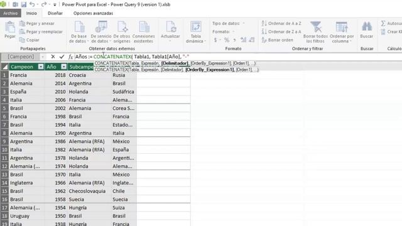
Task: Click the select-all corner of the table
Action: (4, 67)
